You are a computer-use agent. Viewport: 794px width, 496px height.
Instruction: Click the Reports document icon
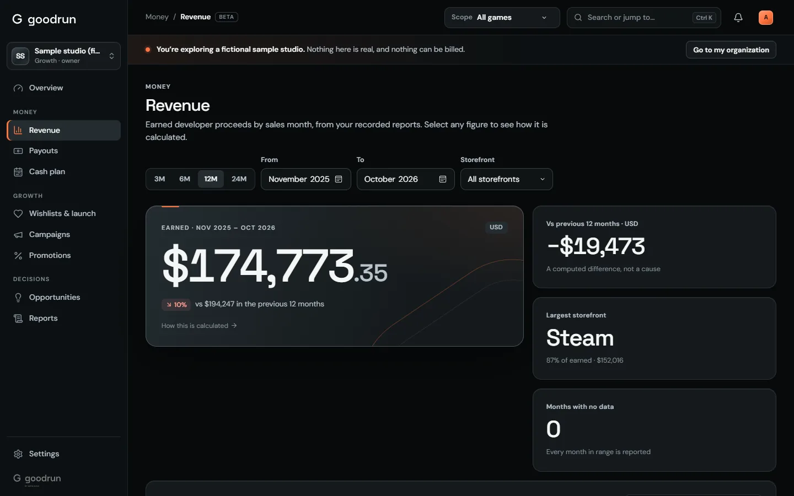(18, 319)
